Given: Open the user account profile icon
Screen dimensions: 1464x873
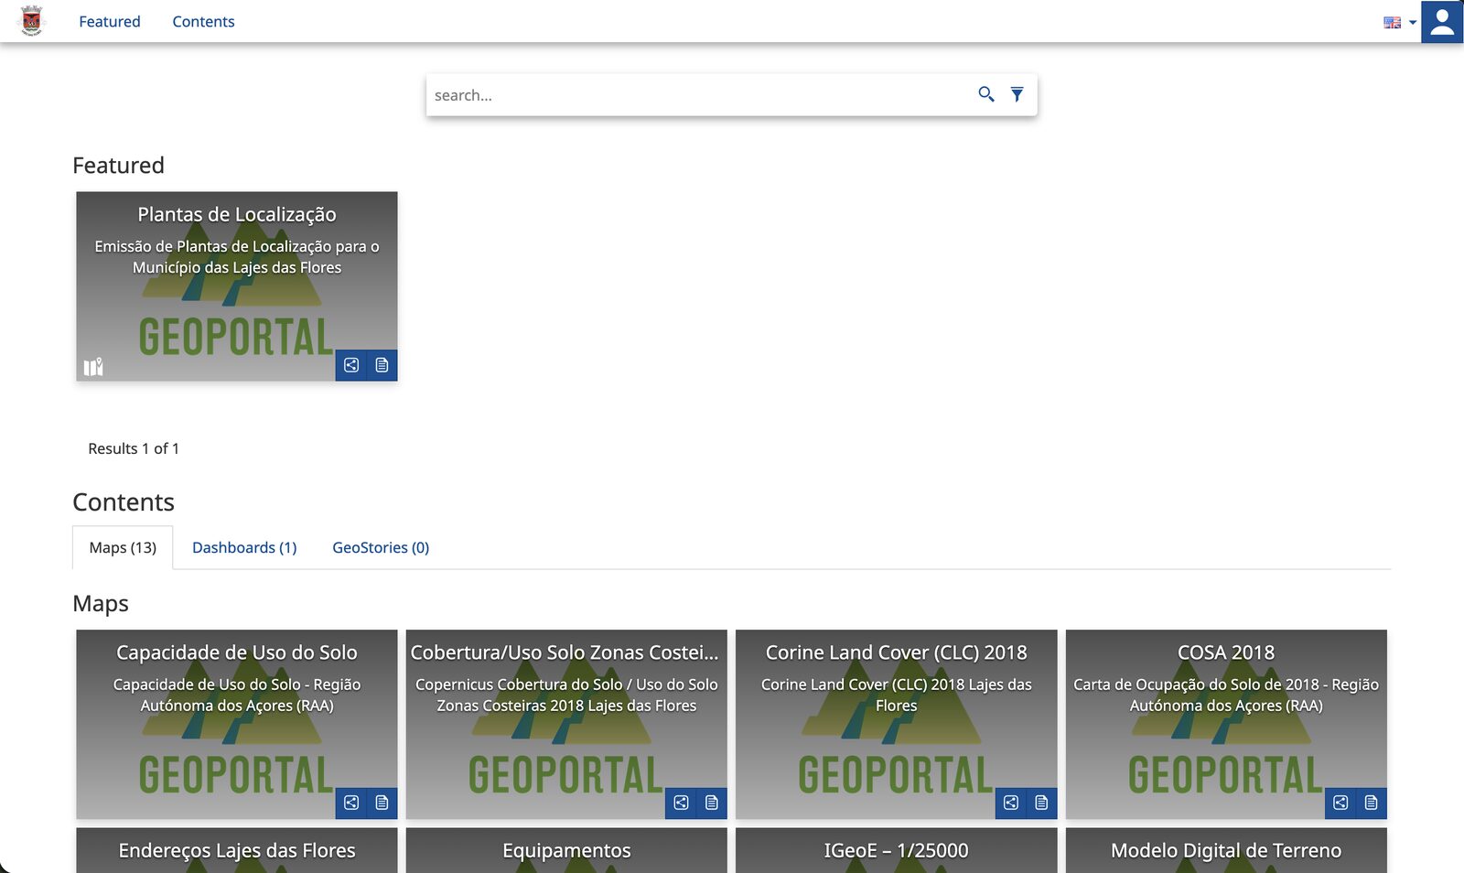Looking at the screenshot, I should (1442, 22).
